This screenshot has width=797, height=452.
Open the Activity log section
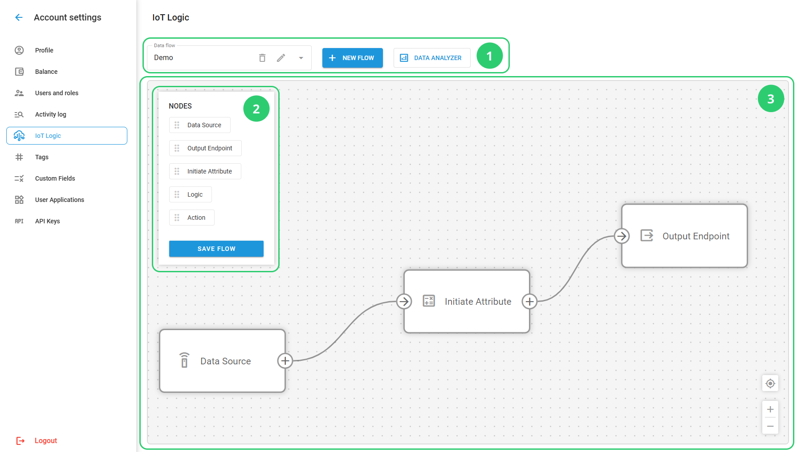(50, 114)
